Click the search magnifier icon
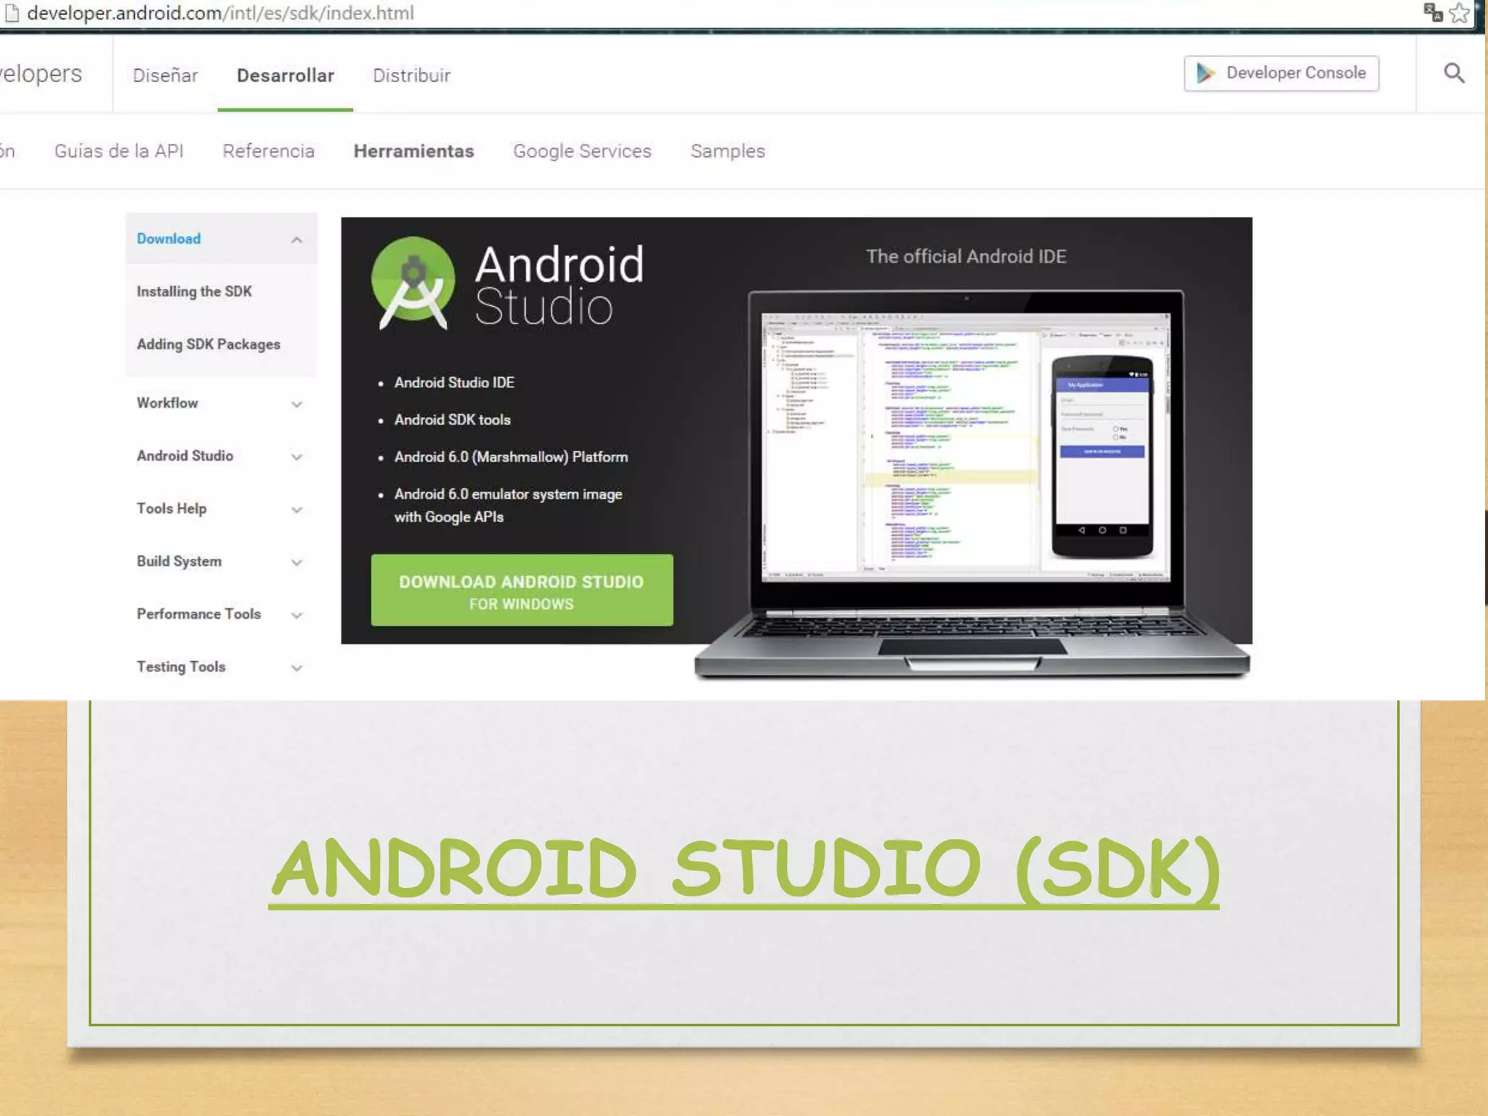1488x1116 pixels. click(1454, 73)
